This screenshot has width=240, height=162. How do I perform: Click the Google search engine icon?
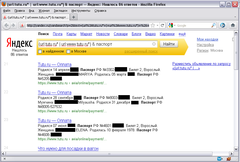pyautogui.click(x=170, y=25)
